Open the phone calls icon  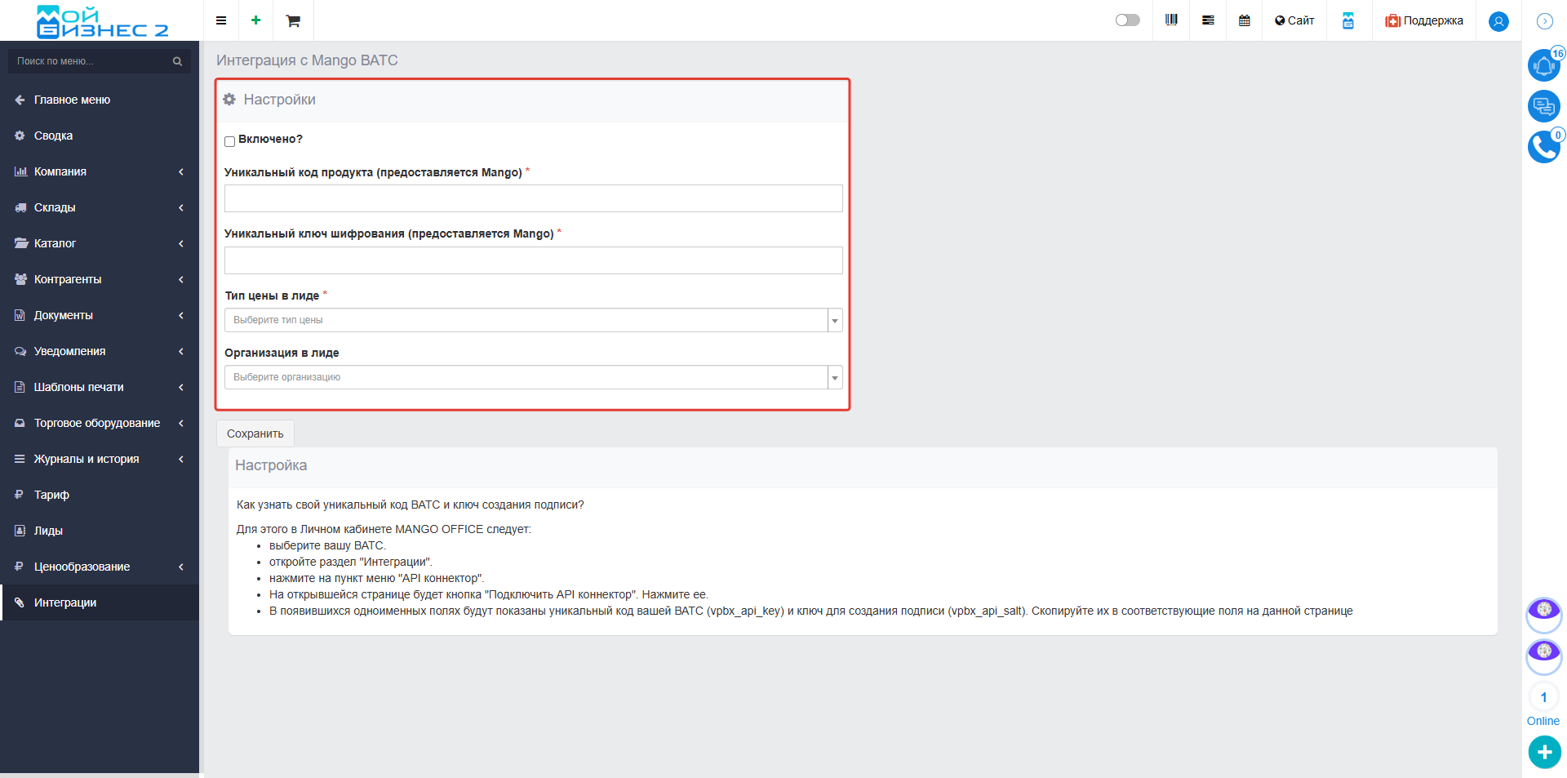click(1544, 147)
